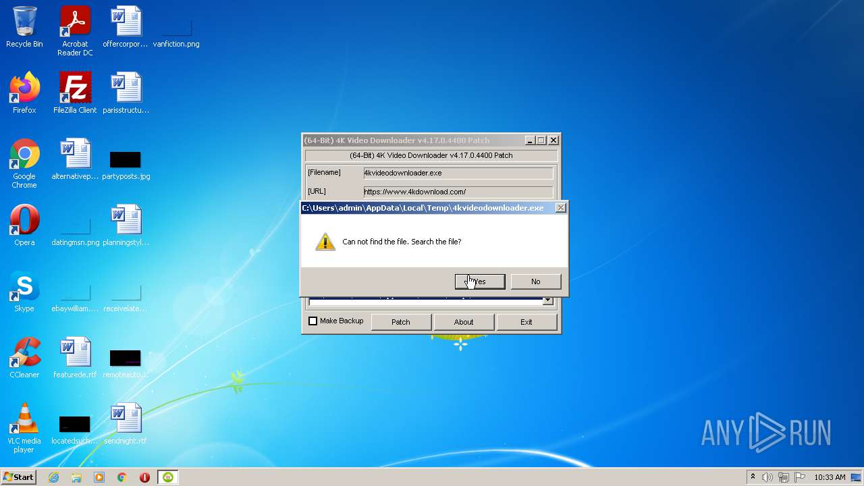Image resolution: width=864 pixels, height=486 pixels.
Task: Select the receivelate... file
Action: (126, 295)
